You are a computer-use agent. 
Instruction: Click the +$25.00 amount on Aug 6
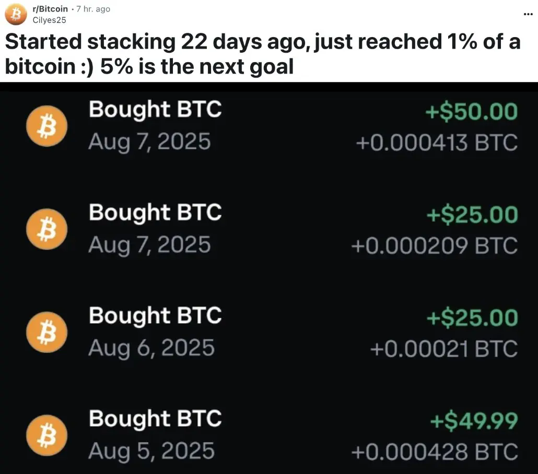tap(472, 317)
